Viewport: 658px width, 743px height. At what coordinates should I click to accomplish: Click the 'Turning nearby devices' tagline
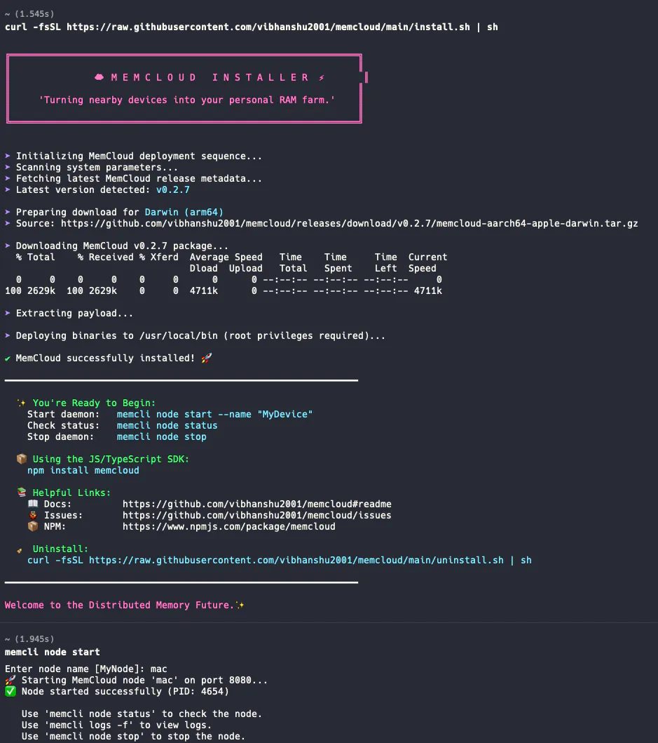pyautogui.click(x=187, y=100)
